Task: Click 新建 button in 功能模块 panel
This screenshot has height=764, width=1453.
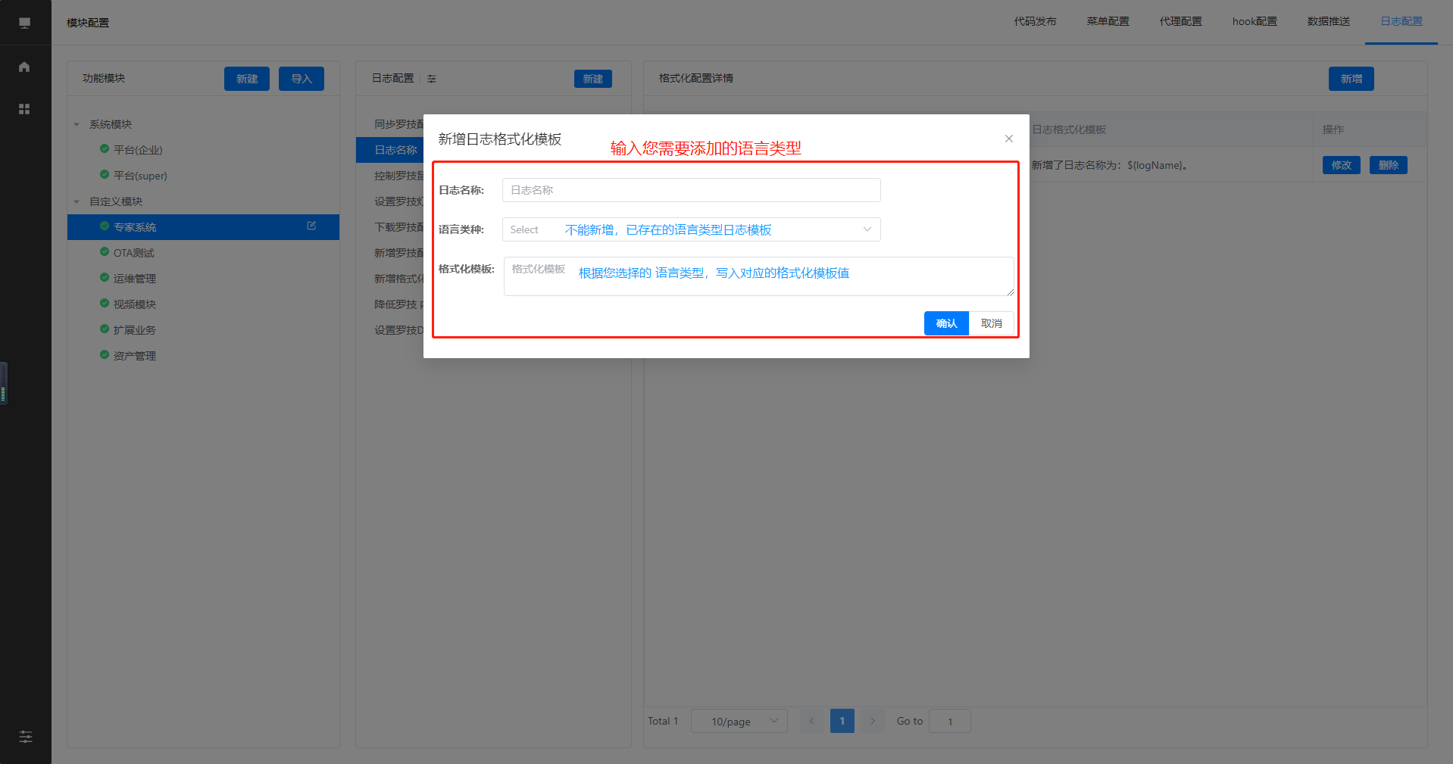Action: pos(247,79)
